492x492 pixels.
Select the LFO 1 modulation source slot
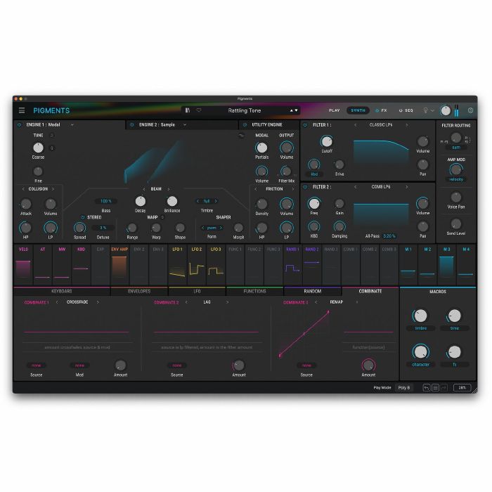[177, 265]
